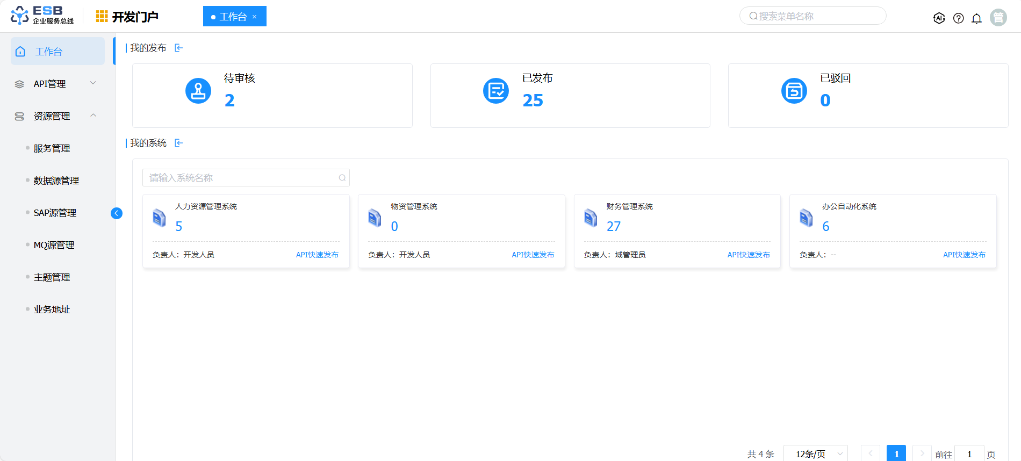Image resolution: width=1021 pixels, height=461 pixels.
Task: Open the 12条/页 page size dropdown
Action: pos(815,453)
